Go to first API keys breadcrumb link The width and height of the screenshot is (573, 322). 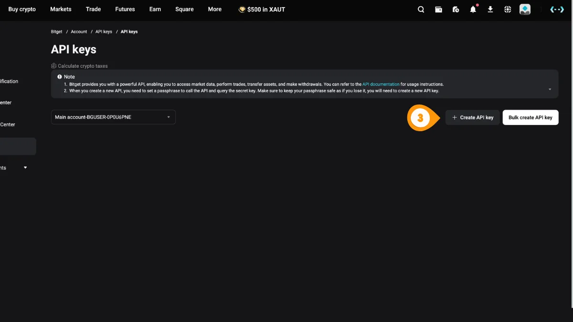coord(104,31)
